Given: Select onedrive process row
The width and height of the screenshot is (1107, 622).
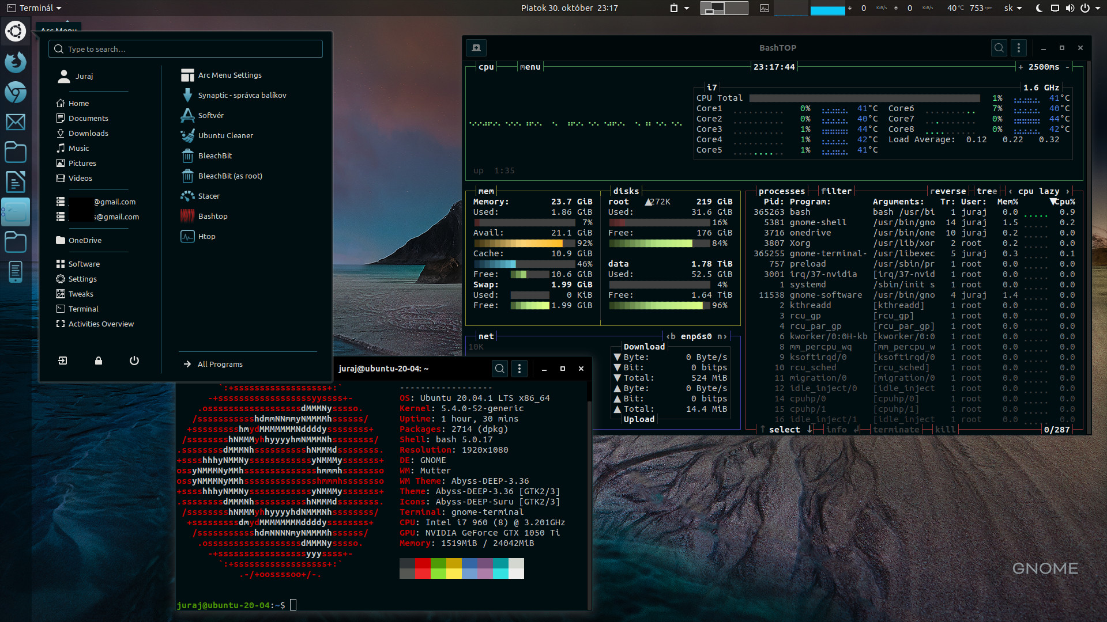Looking at the screenshot, I should [914, 233].
